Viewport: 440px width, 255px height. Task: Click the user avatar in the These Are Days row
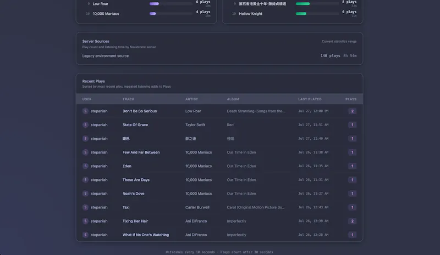pos(85,180)
